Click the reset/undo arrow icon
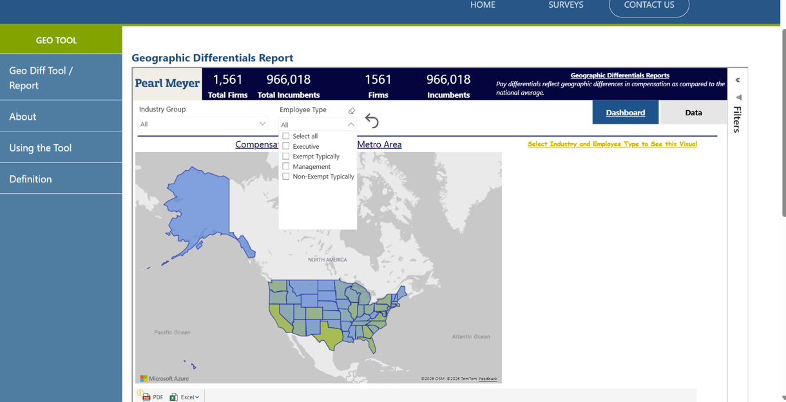The image size is (786, 402). pyautogui.click(x=372, y=120)
